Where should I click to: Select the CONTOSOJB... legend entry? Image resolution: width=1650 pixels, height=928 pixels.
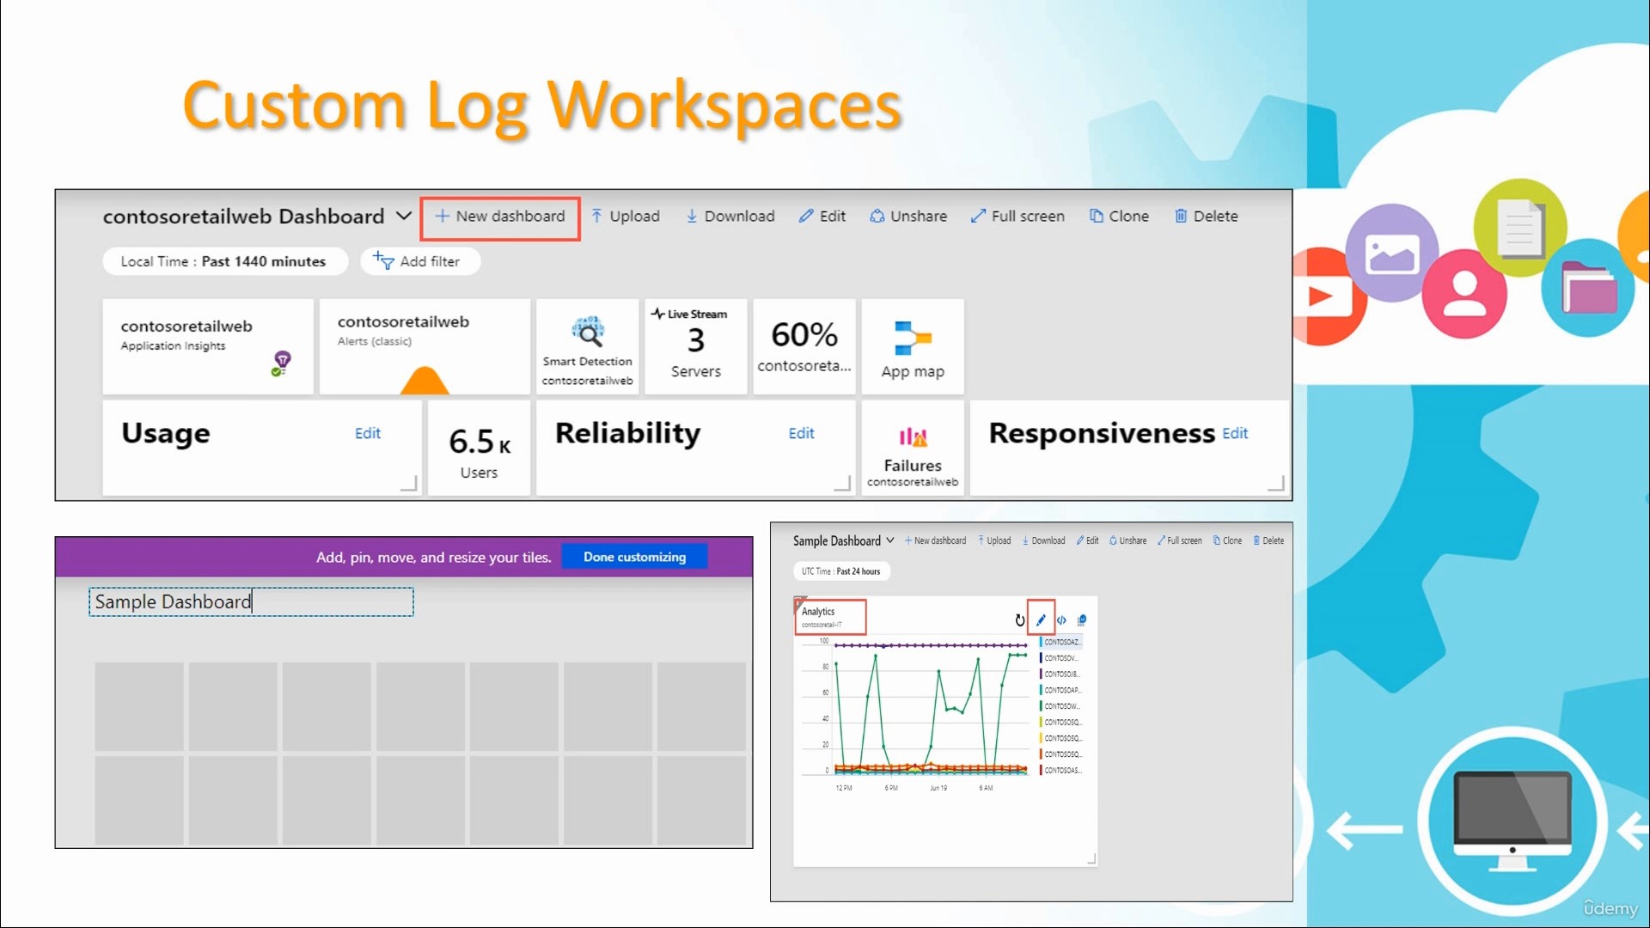click(1060, 675)
